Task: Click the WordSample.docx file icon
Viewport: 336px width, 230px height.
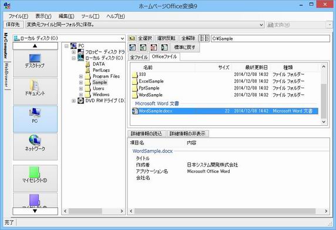Action: coord(135,111)
